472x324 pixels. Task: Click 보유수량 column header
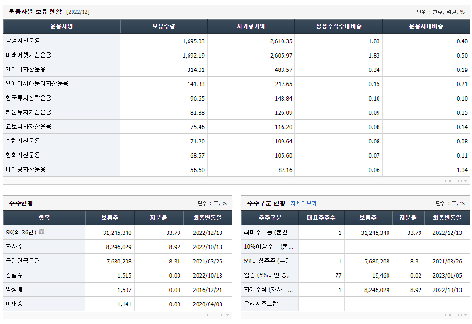tap(164, 26)
